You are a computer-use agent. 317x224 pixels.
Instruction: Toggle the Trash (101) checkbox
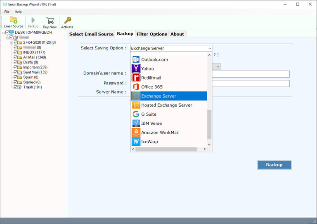[x=16, y=87]
